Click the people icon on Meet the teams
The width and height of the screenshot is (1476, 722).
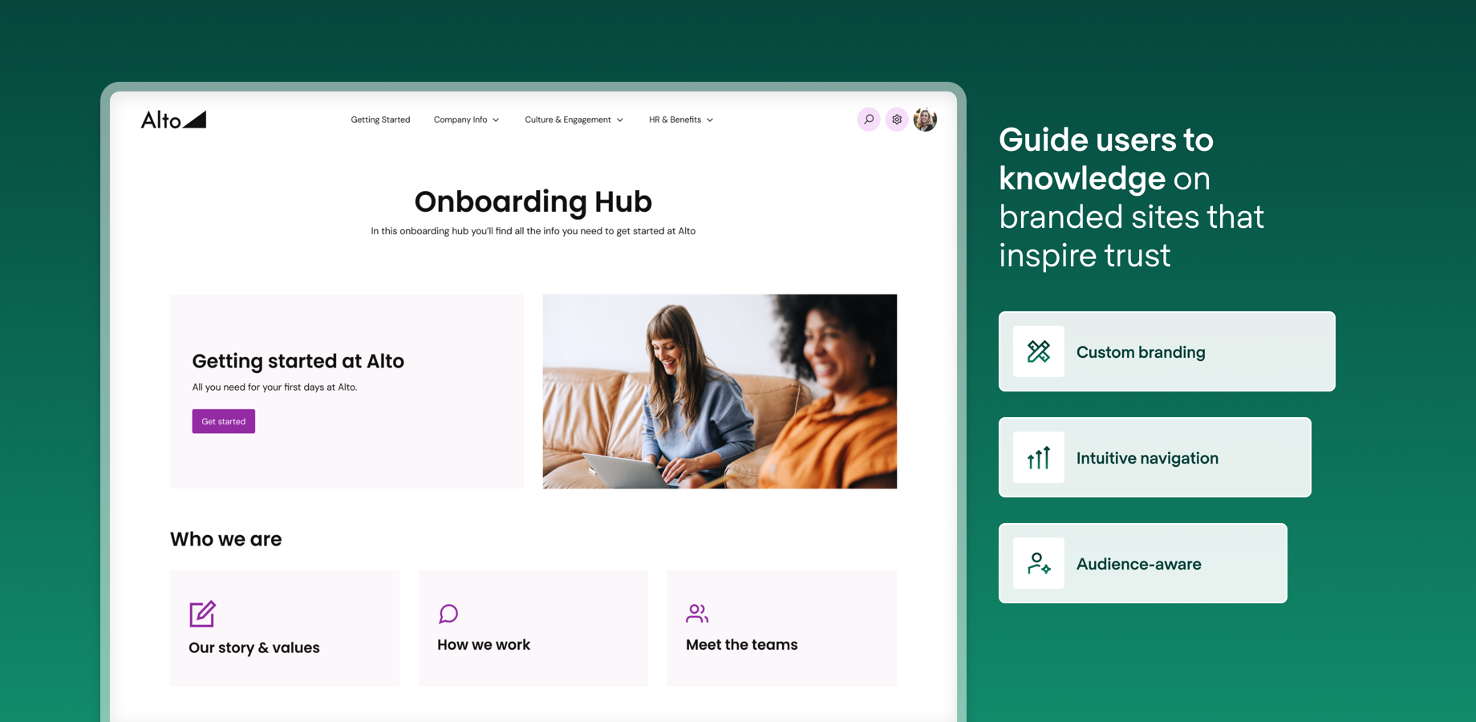[x=697, y=614]
